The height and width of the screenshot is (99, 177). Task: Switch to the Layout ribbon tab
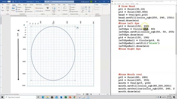coord(31,5)
